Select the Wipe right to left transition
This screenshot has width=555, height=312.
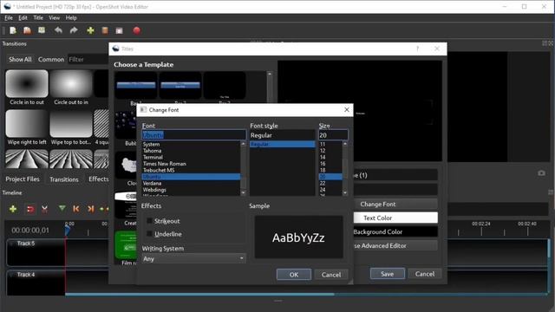(x=27, y=127)
